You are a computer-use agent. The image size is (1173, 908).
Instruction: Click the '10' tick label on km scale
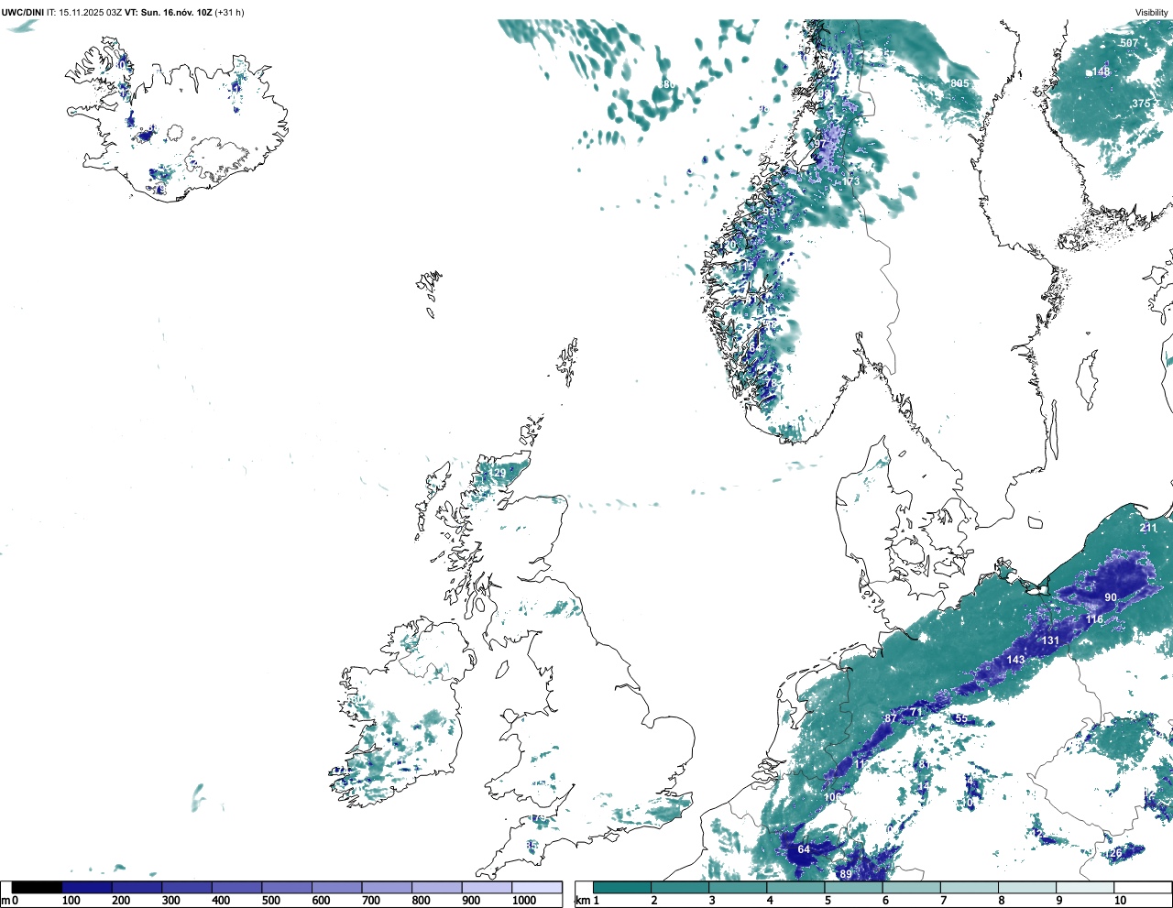(1120, 901)
